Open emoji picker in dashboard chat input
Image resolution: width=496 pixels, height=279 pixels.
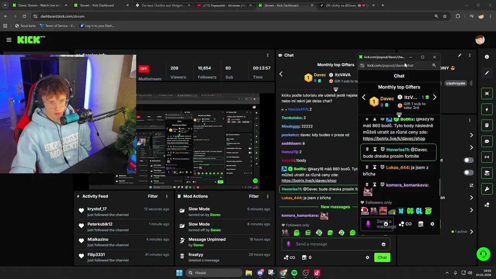click(x=384, y=244)
